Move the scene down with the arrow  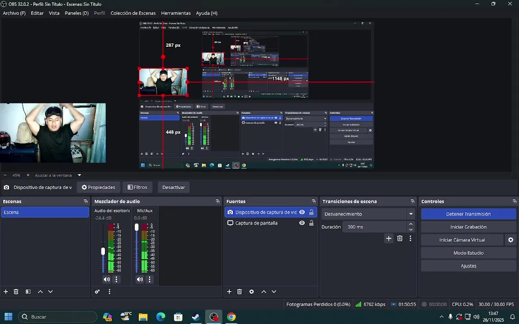click(50, 292)
